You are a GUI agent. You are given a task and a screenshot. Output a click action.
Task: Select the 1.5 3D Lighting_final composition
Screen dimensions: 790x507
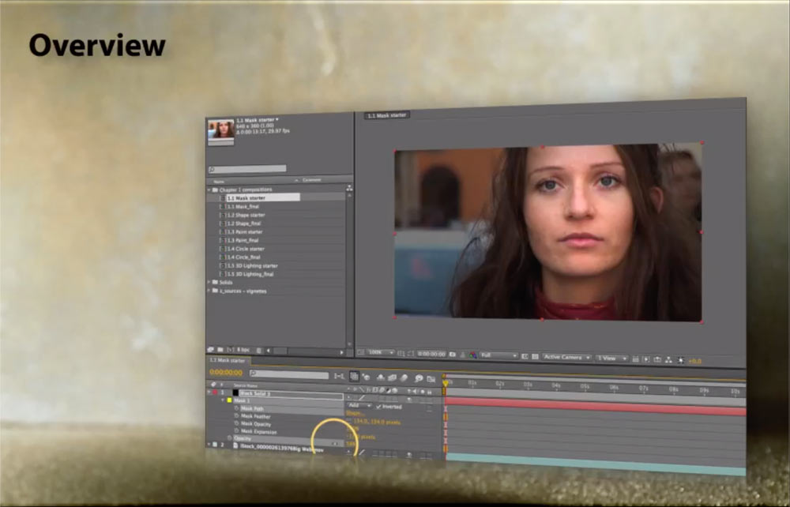click(250, 274)
